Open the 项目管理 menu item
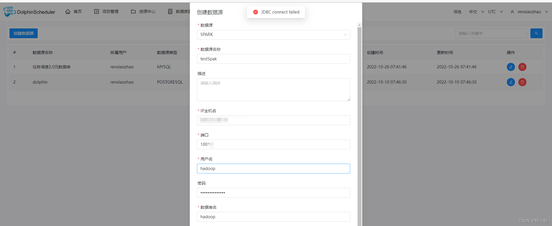 (106, 11)
